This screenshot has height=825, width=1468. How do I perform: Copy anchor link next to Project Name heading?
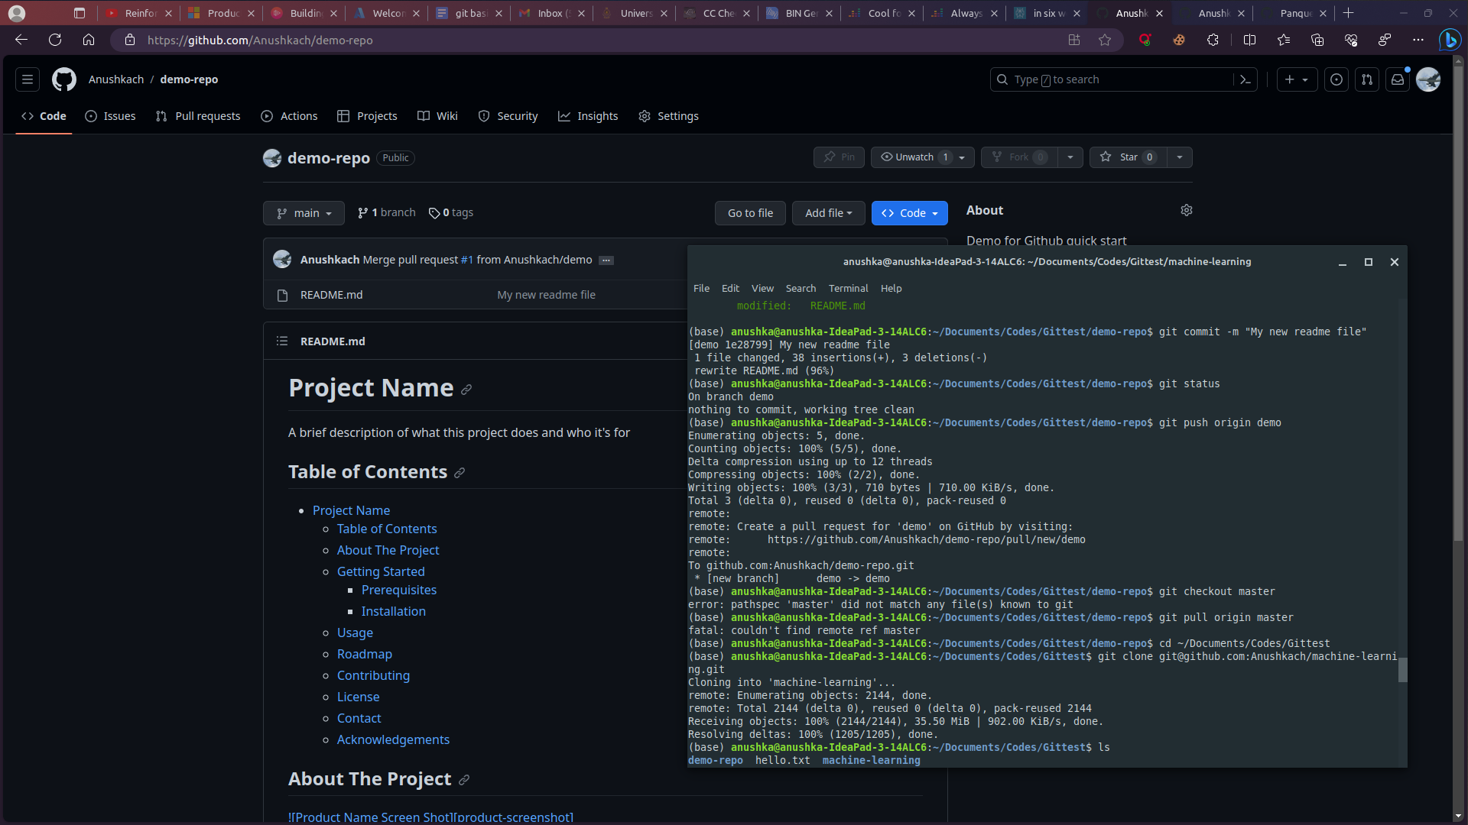(466, 390)
